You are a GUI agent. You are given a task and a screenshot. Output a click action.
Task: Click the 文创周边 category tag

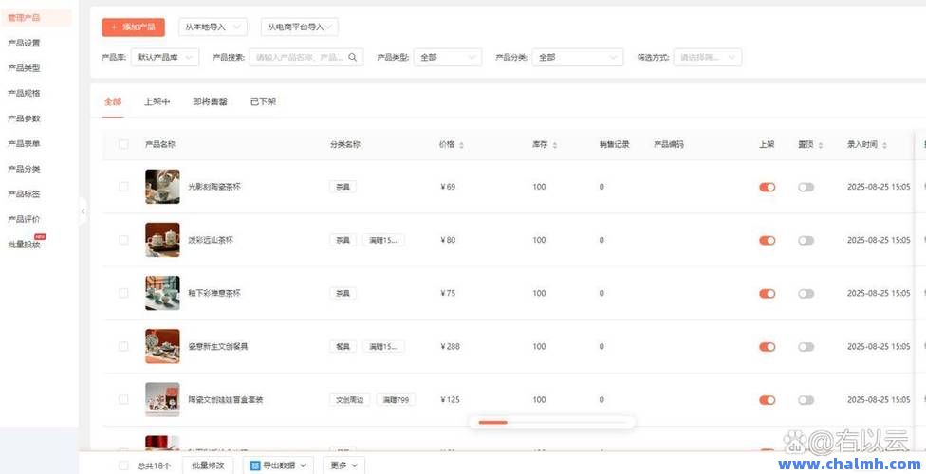pyautogui.click(x=349, y=400)
